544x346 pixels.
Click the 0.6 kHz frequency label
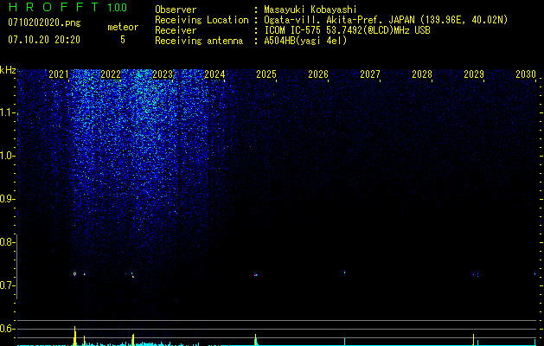pos(6,329)
